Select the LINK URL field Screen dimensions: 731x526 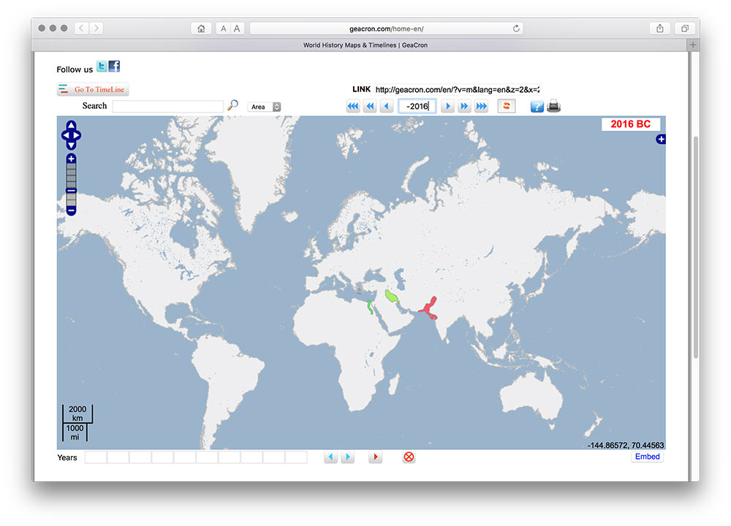[458, 89]
